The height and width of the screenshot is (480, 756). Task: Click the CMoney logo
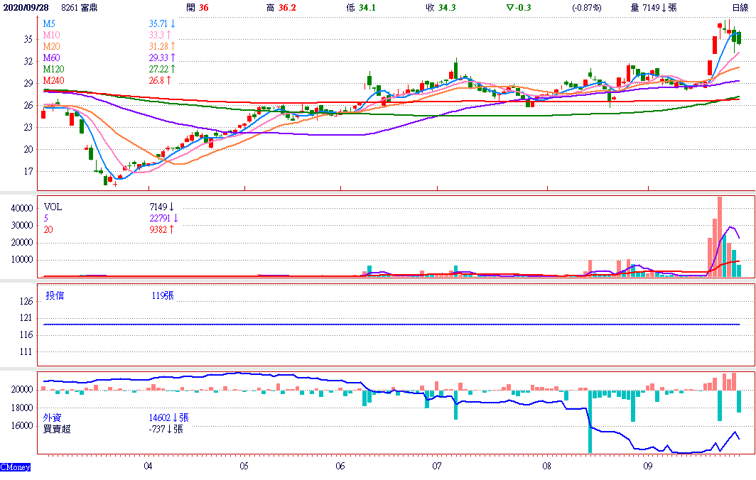(x=15, y=467)
